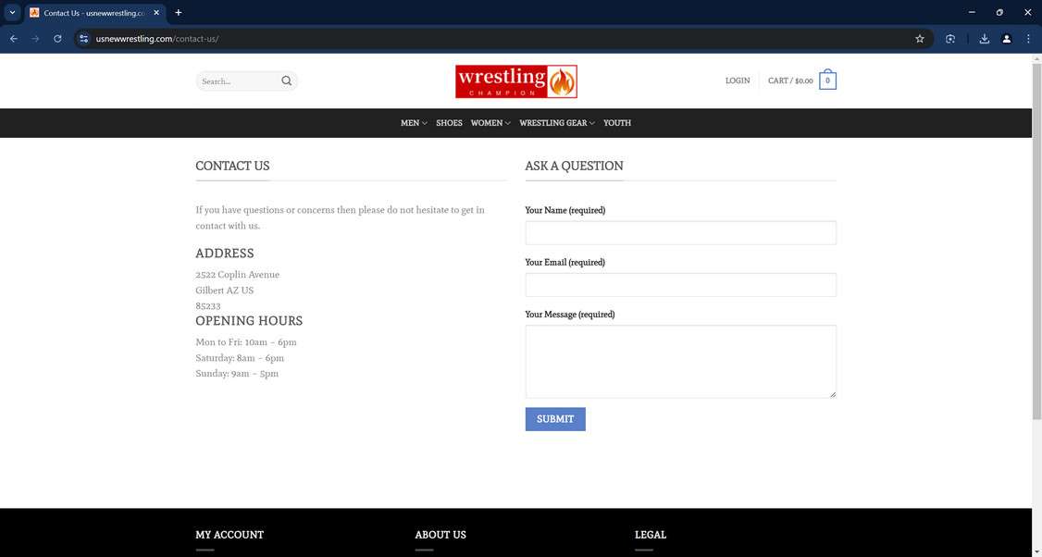Submit the question form
1042x557 pixels.
tap(555, 419)
